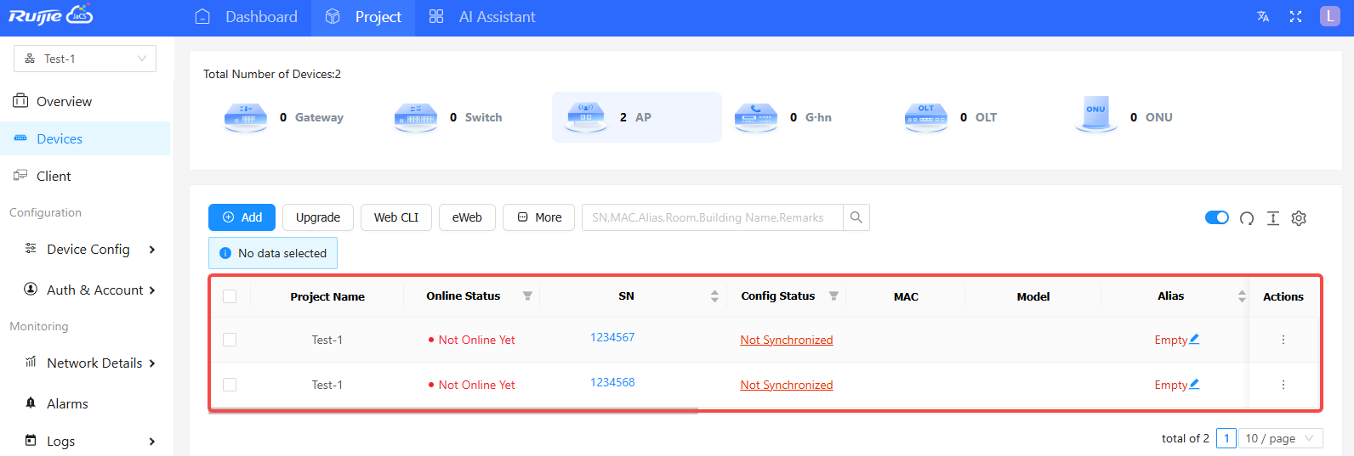The width and height of the screenshot is (1354, 456).
Task: Check the box for device row 1234567
Action: click(230, 340)
